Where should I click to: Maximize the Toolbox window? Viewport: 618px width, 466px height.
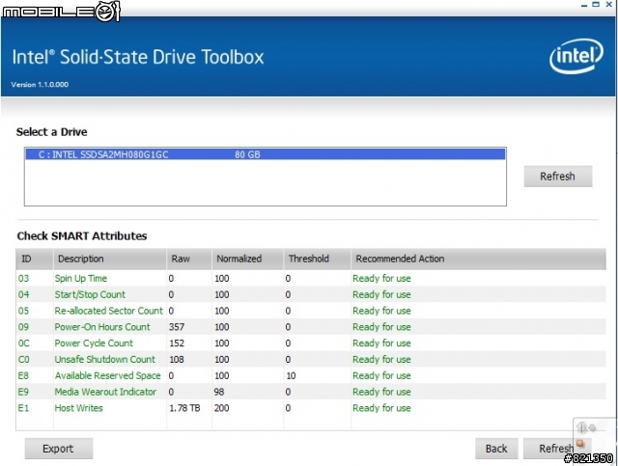point(596,5)
